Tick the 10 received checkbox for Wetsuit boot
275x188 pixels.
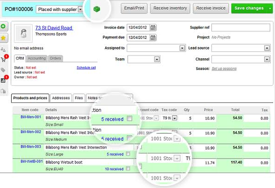point(128,169)
